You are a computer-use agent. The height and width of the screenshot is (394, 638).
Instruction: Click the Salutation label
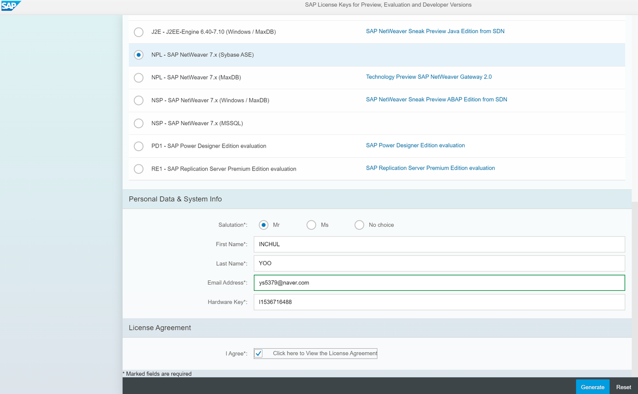click(x=233, y=225)
